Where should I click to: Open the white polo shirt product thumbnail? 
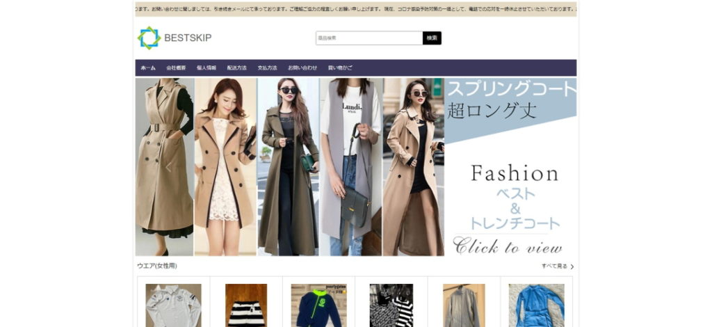point(173,305)
